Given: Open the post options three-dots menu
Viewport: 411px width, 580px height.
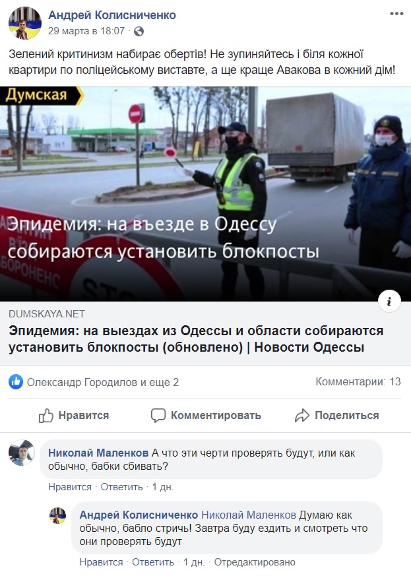Looking at the screenshot, I should pyautogui.click(x=396, y=14).
